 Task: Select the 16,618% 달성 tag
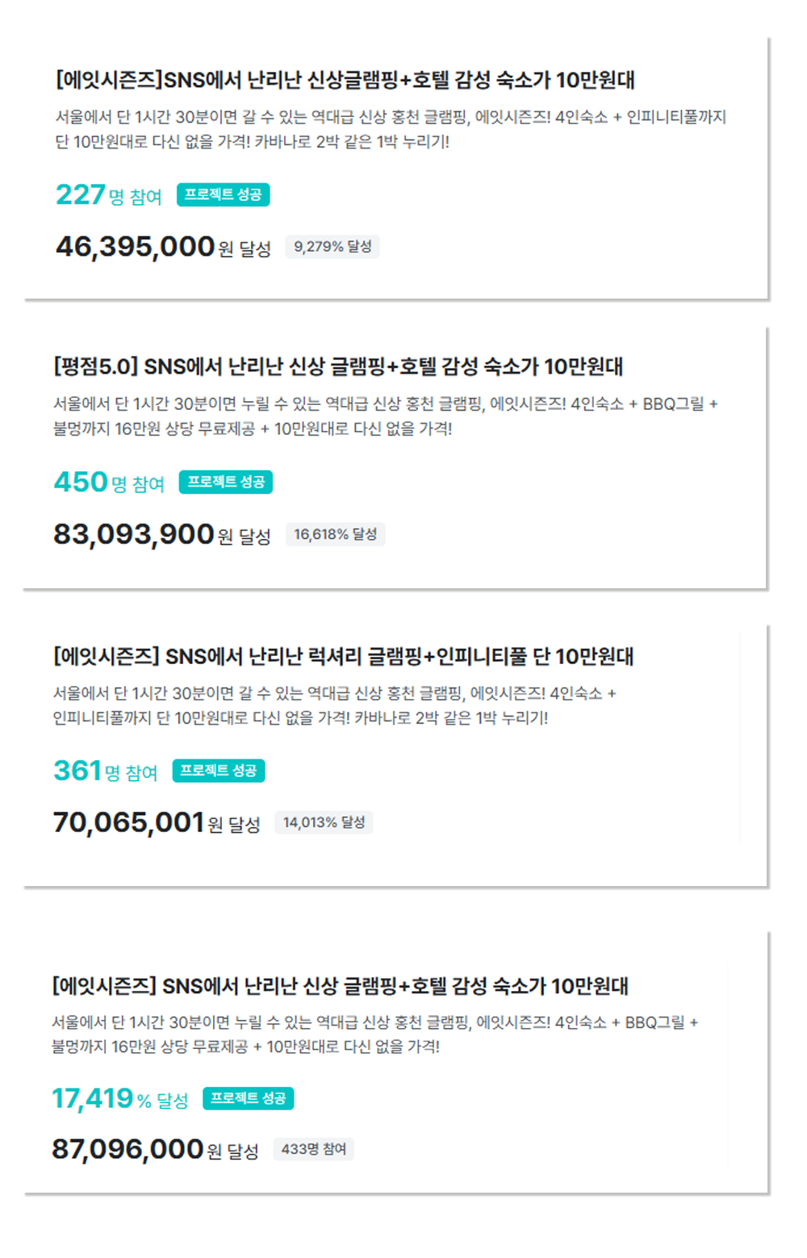[x=336, y=534]
